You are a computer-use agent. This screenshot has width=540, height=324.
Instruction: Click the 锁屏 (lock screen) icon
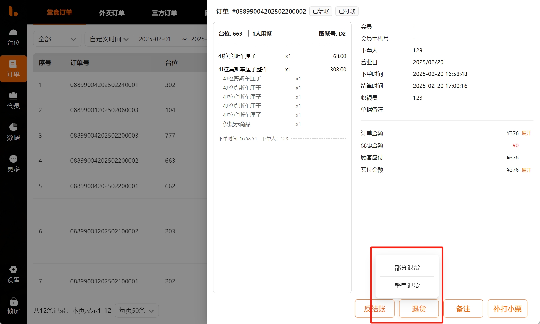[13, 306]
